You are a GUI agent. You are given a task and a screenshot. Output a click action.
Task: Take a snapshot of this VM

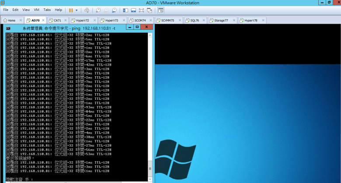pyautogui.click(x=98, y=10)
